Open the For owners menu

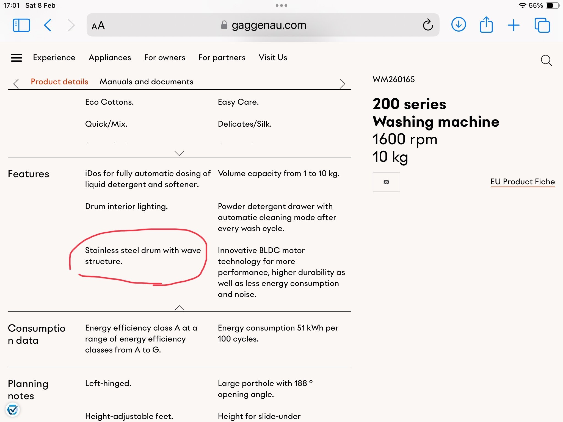pos(165,57)
